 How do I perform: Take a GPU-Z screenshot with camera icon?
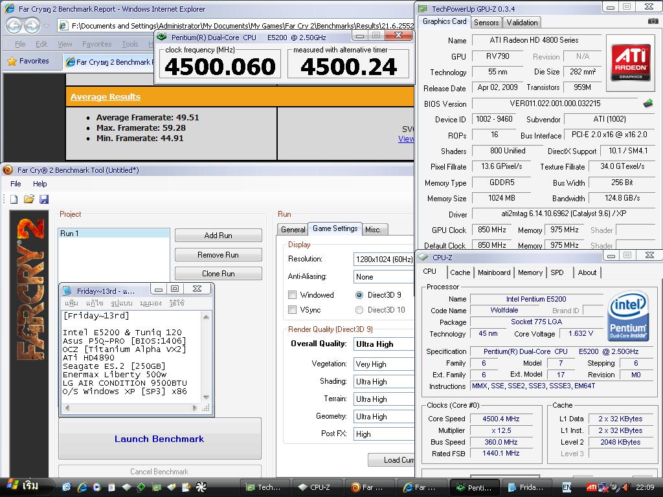[653, 22]
